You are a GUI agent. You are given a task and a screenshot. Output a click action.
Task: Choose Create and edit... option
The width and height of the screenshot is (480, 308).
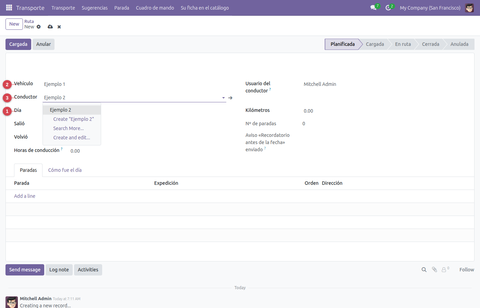72,138
